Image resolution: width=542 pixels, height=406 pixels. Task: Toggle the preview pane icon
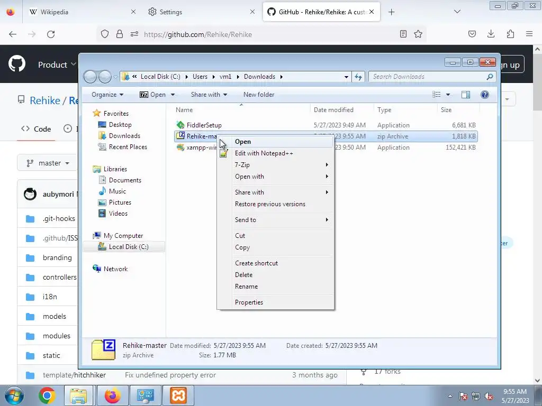point(466,95)
